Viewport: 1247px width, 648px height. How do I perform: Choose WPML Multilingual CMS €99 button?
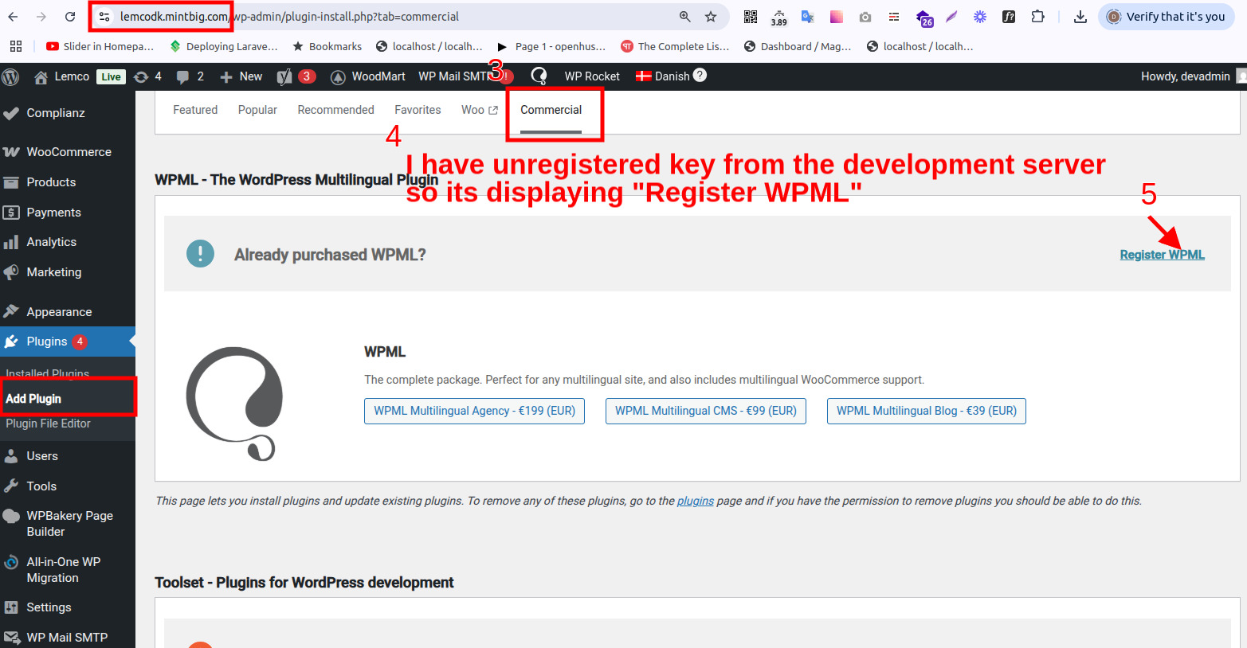point(706,411)
